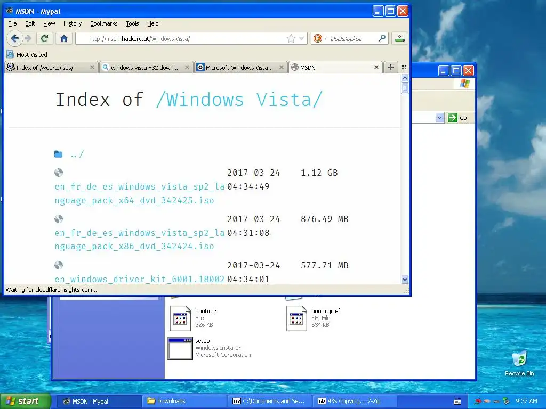Click the browser forward arrow
546x409 pixels.
(x=29, y=38)
